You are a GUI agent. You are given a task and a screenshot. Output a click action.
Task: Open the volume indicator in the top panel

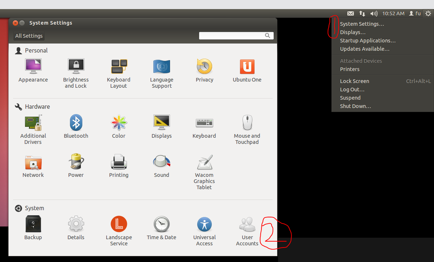(373, 13)
